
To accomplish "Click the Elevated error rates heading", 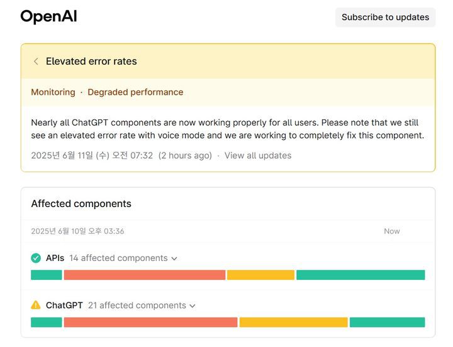I will tap(91, 61).
